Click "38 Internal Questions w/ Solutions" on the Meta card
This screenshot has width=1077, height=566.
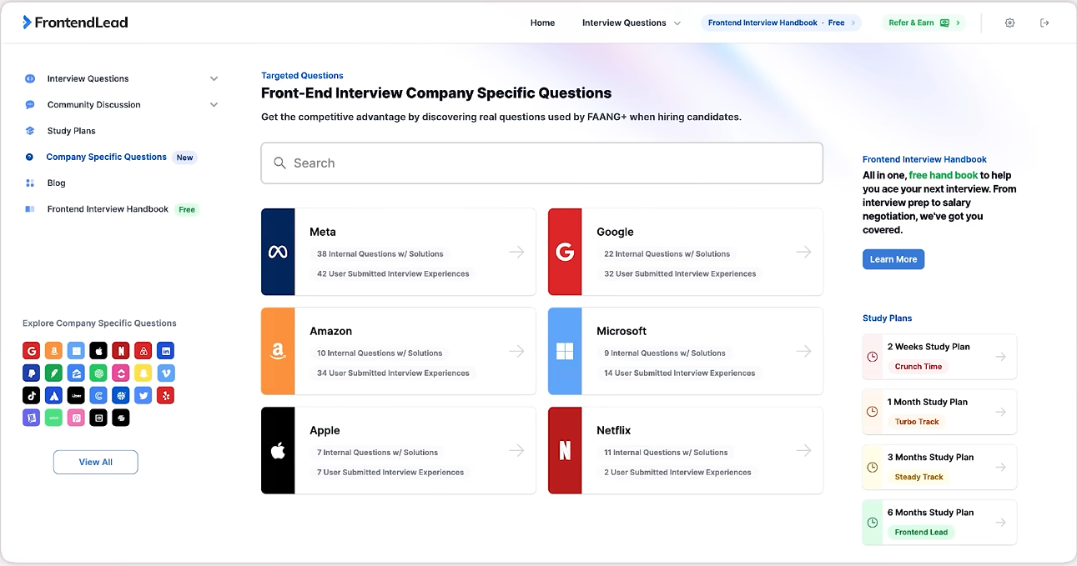(380, 253)
